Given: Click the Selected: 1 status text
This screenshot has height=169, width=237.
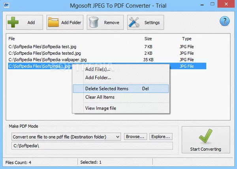Looking at the screenshot, I should coord(91,162).
